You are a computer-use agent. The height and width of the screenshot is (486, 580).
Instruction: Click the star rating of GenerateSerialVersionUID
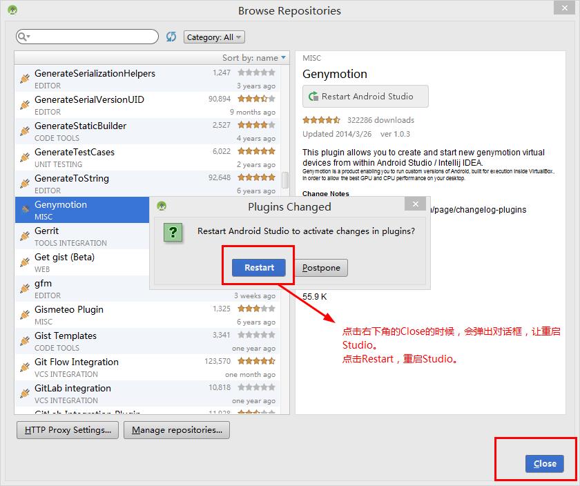pos(256,99)
